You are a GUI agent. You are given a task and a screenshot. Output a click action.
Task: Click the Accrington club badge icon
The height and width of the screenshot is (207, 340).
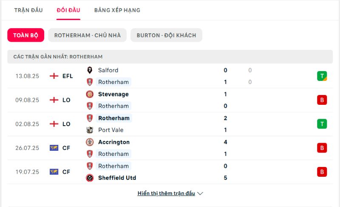click(x=90, y=142)
